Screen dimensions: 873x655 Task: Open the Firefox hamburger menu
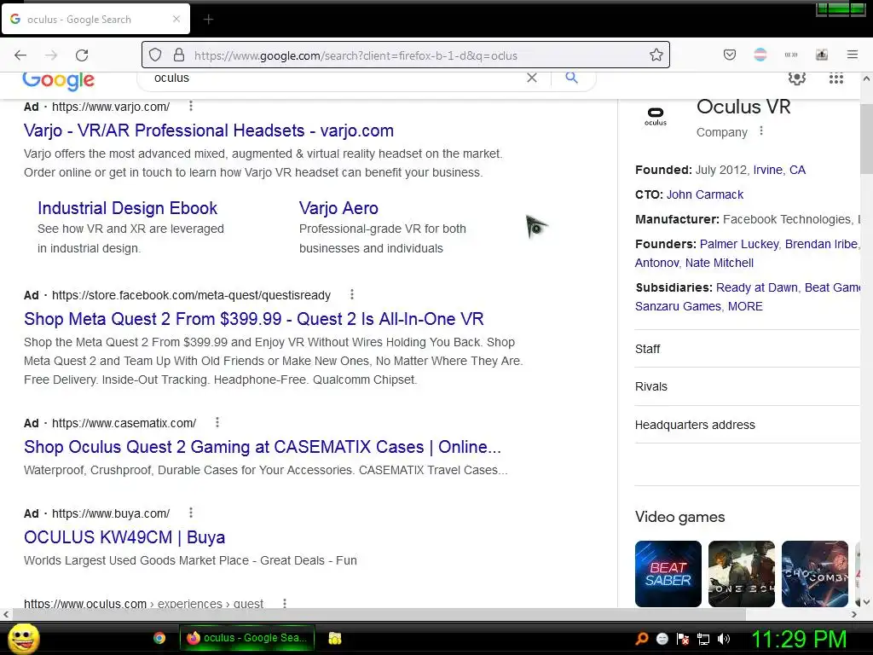[x=853, y=55]
